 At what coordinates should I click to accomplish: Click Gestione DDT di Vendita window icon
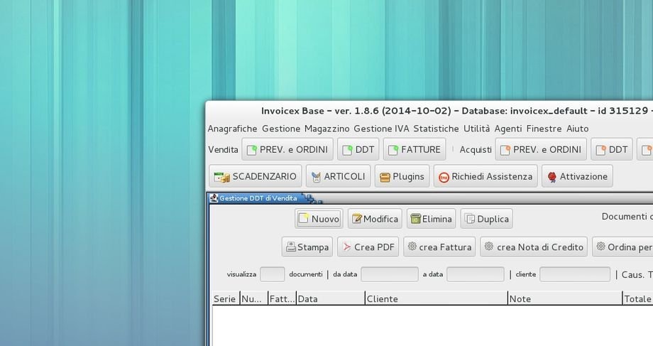(x=214, y=198)
